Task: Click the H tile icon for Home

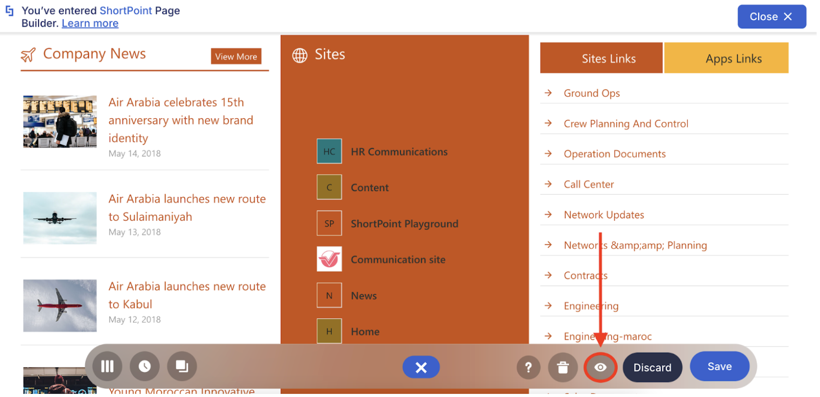Action: coord(329,331)
